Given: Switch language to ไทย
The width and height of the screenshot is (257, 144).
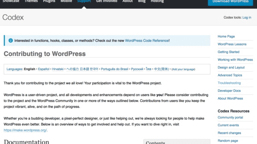Looking at the screenshot, I should (149, 69).
